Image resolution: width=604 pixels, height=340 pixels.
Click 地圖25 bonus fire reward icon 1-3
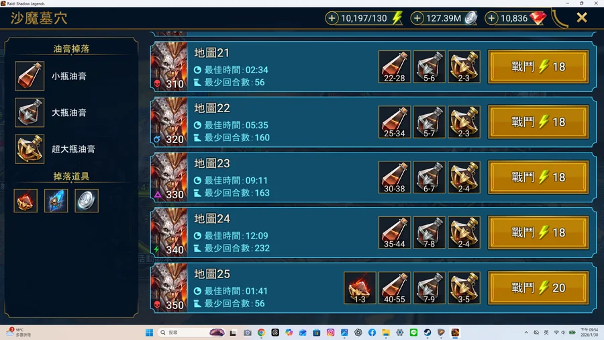click(x=360, y=288)
